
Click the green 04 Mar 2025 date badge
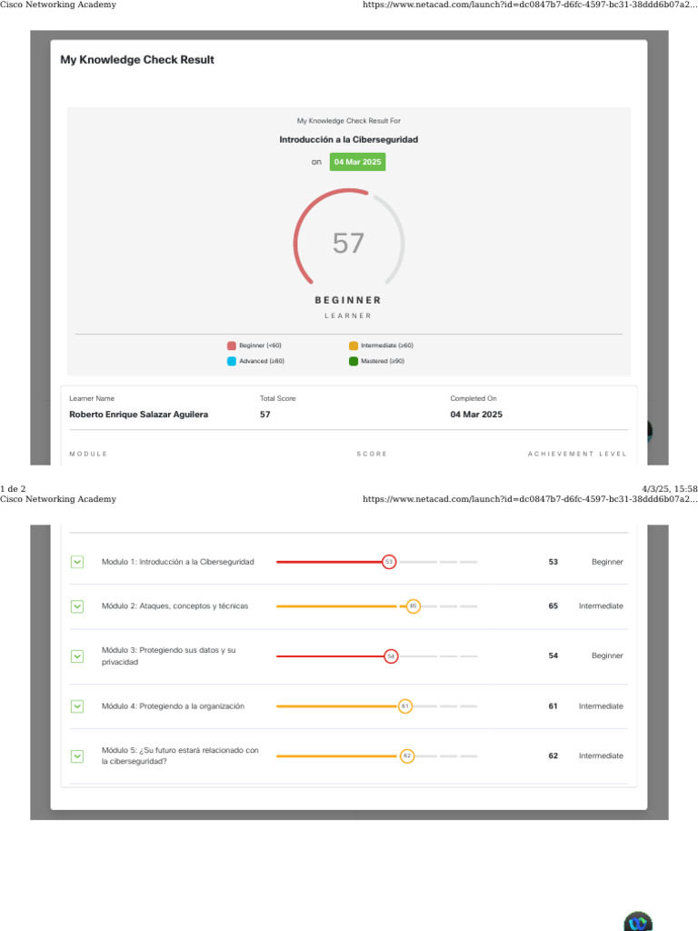(357, 162)
